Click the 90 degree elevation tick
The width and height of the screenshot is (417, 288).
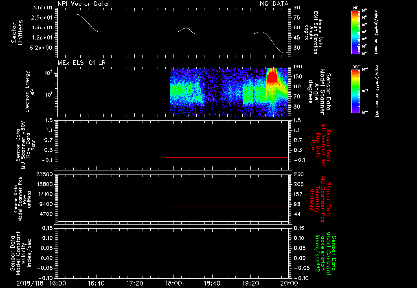[296, 8]
